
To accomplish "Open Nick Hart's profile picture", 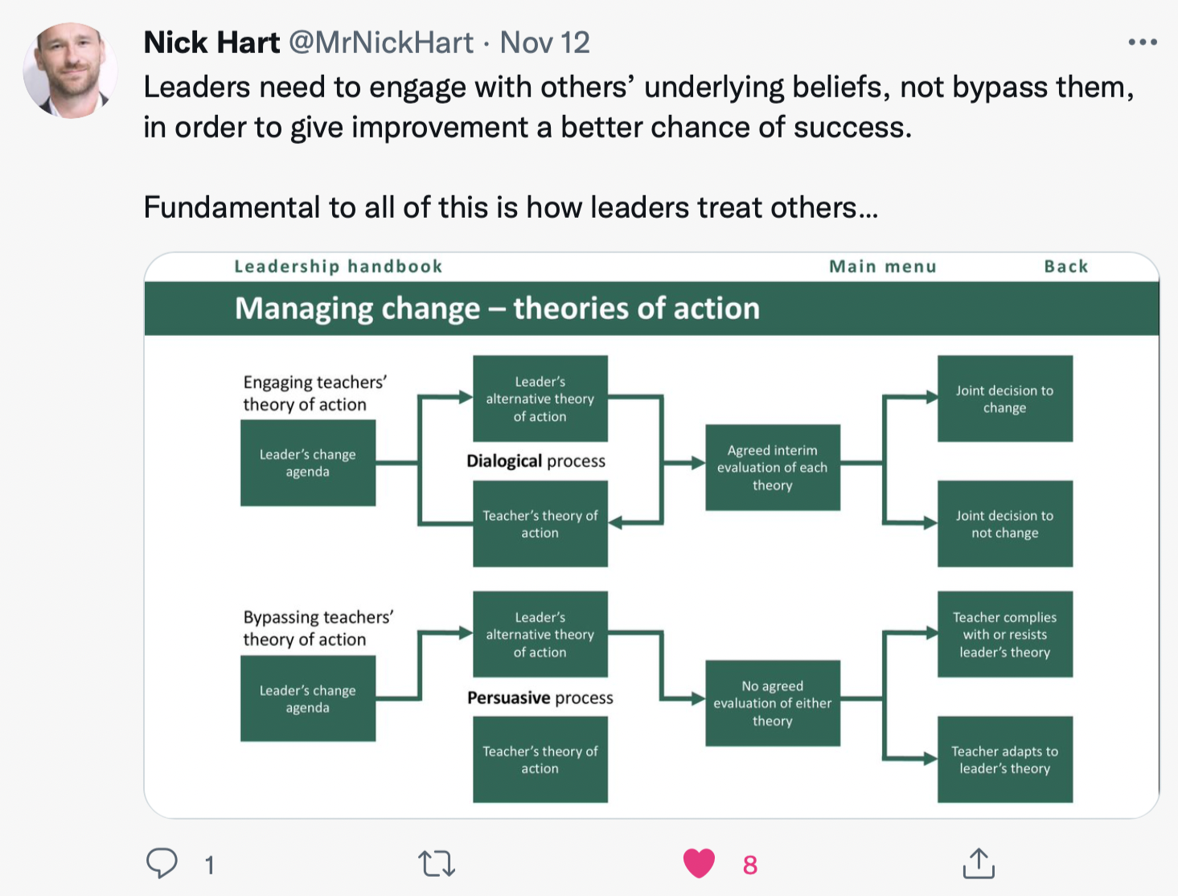I will click(x=71, y=71).
